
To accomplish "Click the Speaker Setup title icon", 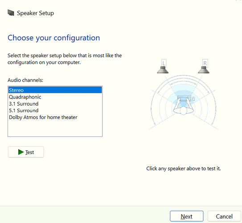I will tap(11, 12).
